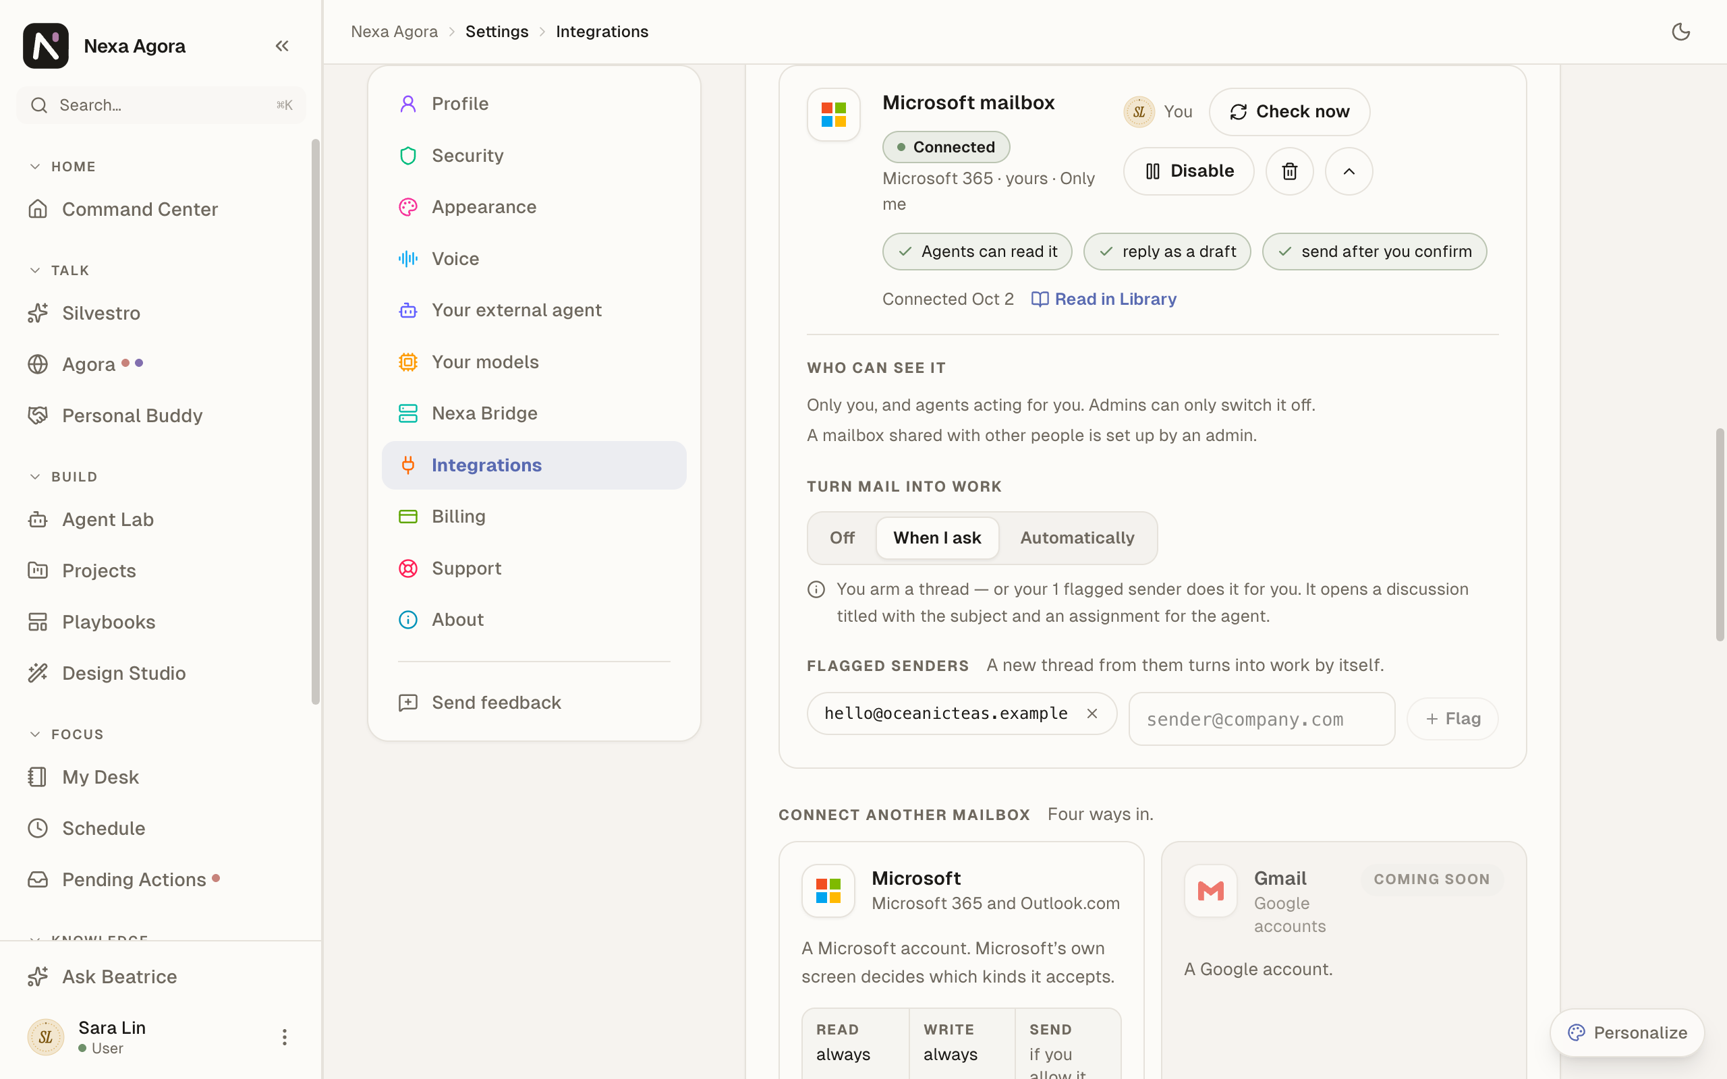Click the info icon beside thread explanation

tap(816, 589)
